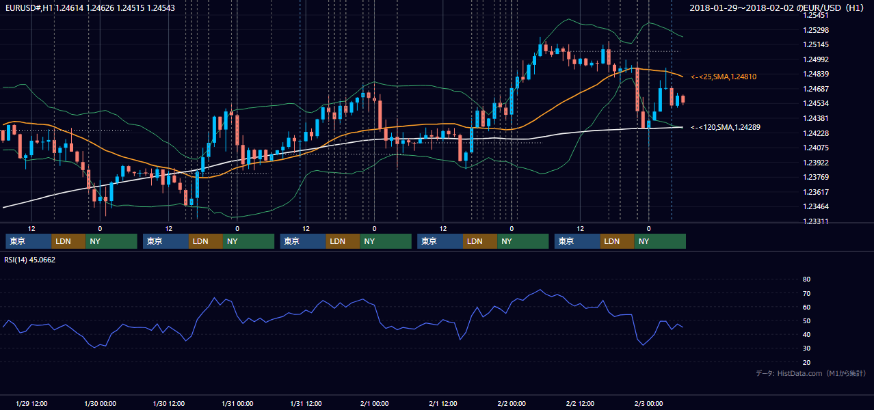This screenshot has width=874, height=410.
Task: Click price axis value 1.24534
Action: tap(816, 103)
